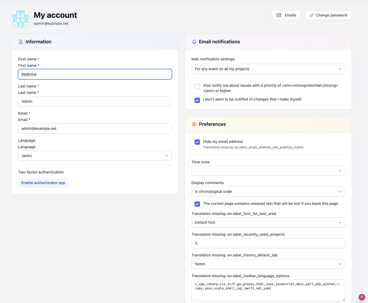Click email_address_not_publicly_visible hint text
Viewport: 368px width, 303px height.
pyautogui.click(x=253, y=147)
